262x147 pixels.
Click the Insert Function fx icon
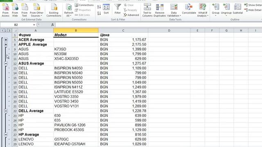pyautogui.click(x=52, y=25)
